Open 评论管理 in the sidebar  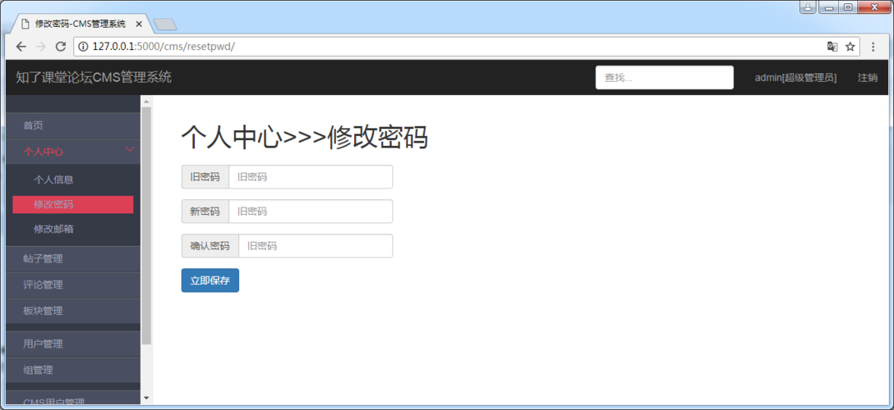pos(73,285)
